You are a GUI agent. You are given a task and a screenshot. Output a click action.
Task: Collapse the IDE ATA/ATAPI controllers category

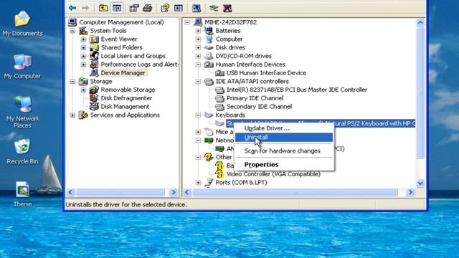point(198,81)
